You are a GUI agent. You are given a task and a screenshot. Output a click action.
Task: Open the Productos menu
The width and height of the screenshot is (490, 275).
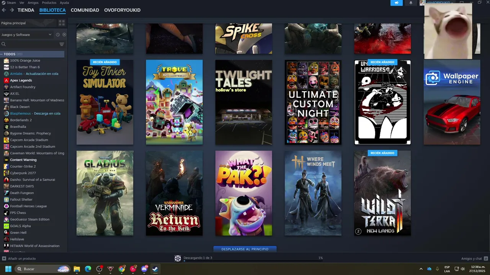[49, 3]
